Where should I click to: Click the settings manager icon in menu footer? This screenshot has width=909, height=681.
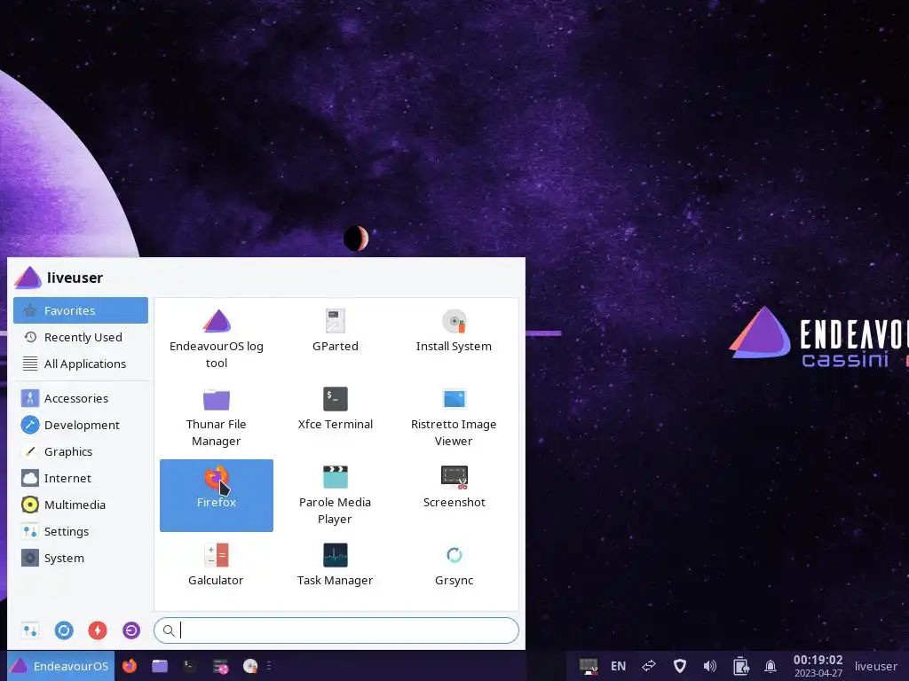pyautogui.click(x=30, y=630)
